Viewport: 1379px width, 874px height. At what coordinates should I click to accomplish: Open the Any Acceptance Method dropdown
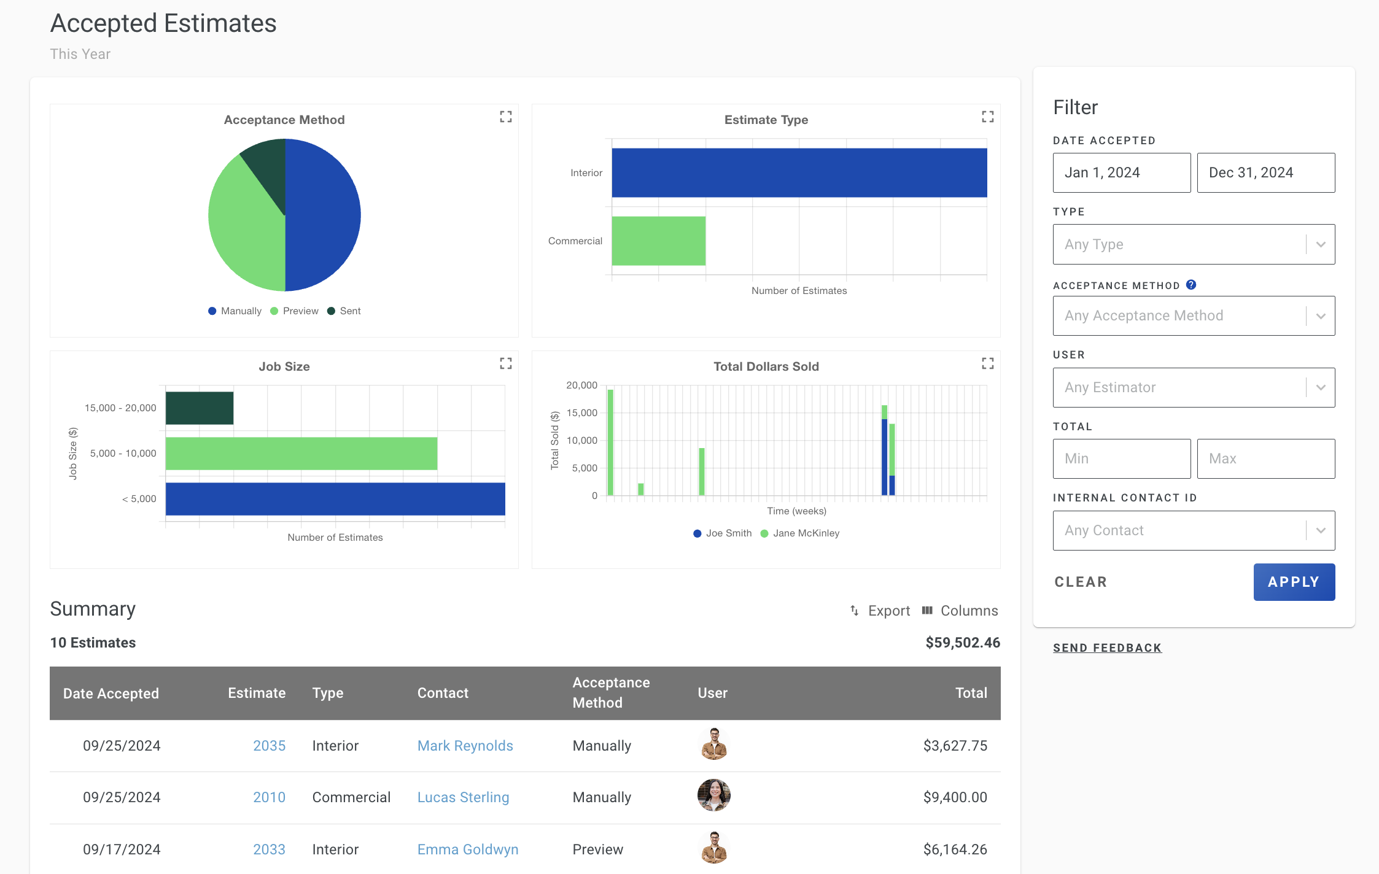click(x=1194, y=315)
